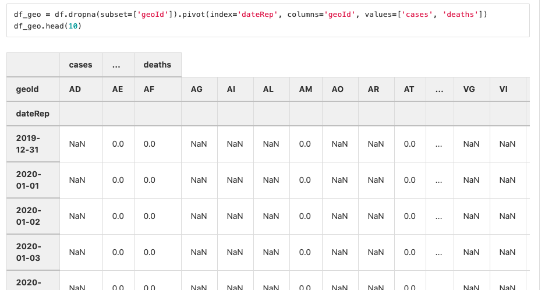This screenshot has width=545, height=290.
Task: Click the 2020-01-01 row label
Action: tap(33, 180)
